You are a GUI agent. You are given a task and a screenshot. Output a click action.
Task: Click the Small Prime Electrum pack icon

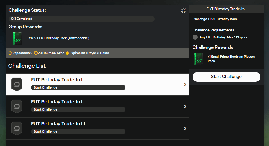(198, 59)
